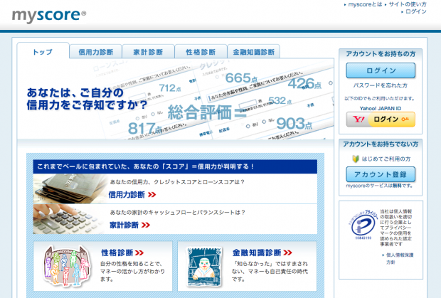The height and width of the screenshot is (298, 441).
Task: Click the Privacy Mark logo
Action: click(x=363, y=225)
